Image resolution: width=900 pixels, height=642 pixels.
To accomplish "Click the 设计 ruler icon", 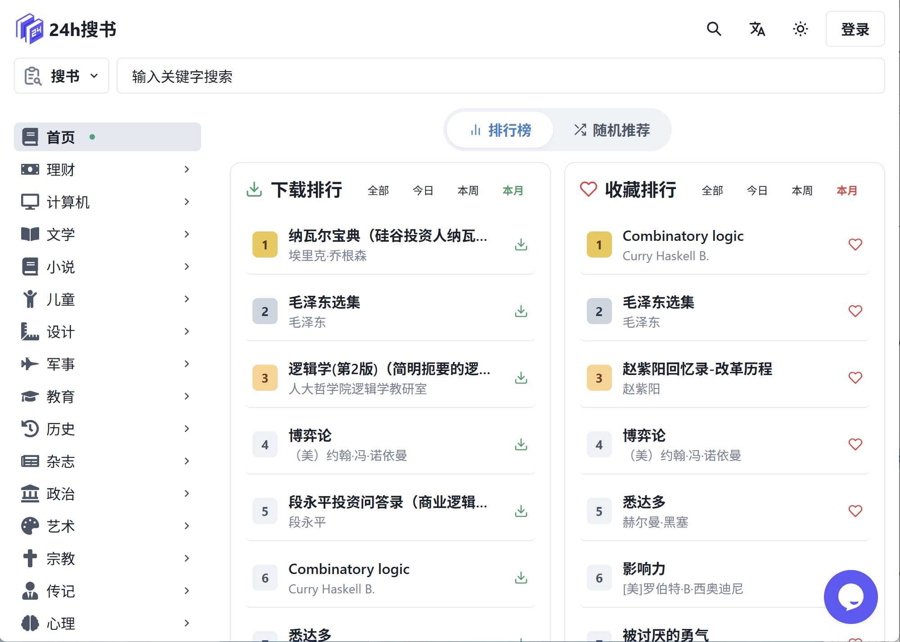I will [x=30, y=331].
